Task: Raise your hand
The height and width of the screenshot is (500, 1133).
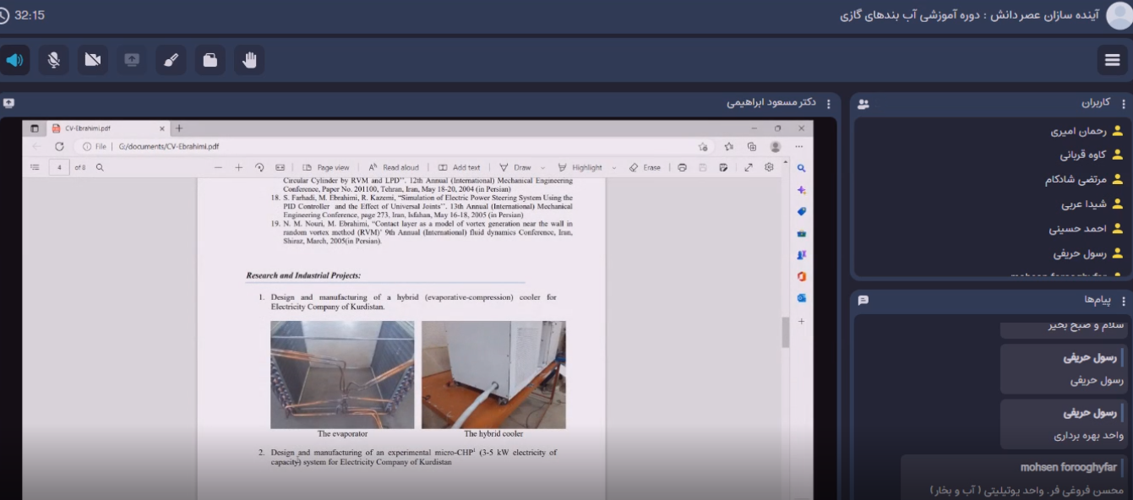Action: point(249,60)
